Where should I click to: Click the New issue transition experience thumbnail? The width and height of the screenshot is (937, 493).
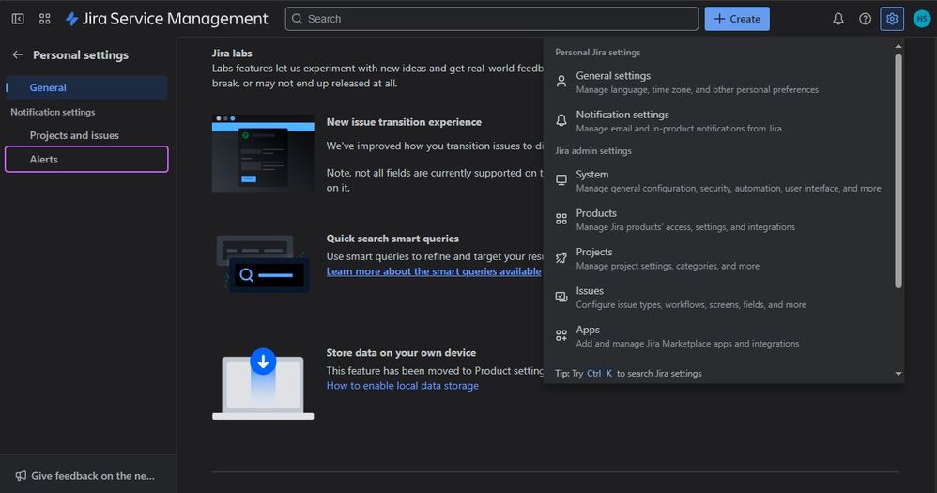point(263,153)
